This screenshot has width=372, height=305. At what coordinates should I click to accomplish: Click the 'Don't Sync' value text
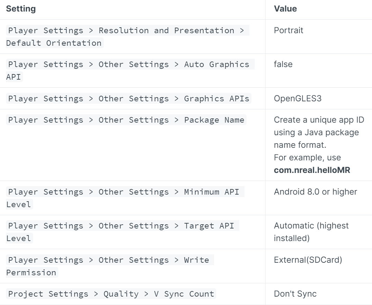point(295,294)
